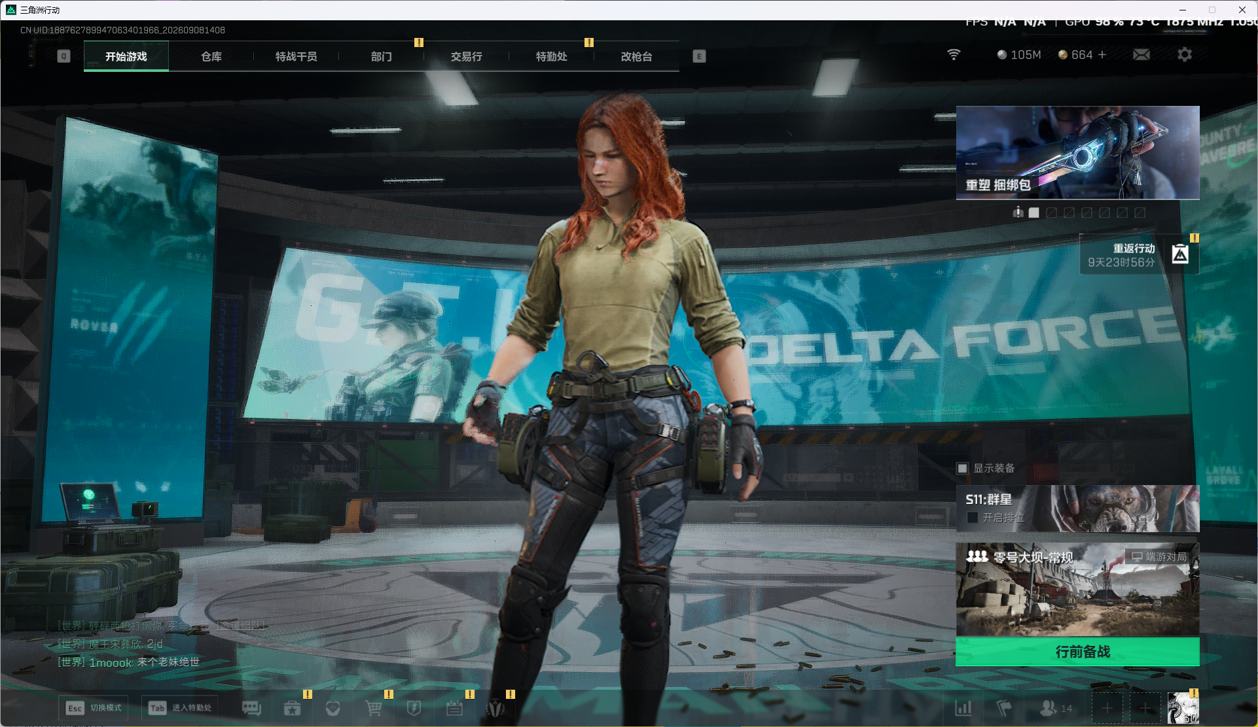
Task: Open the mail envelope icon
Action: [x=1141, y=55]
